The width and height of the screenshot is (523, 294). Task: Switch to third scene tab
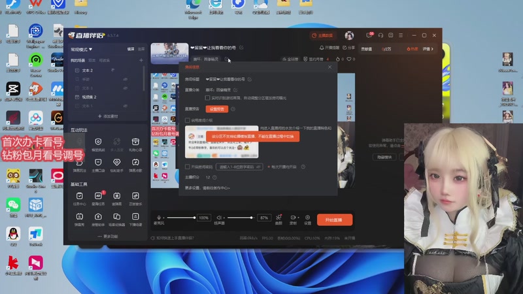[x=104, y=60]
